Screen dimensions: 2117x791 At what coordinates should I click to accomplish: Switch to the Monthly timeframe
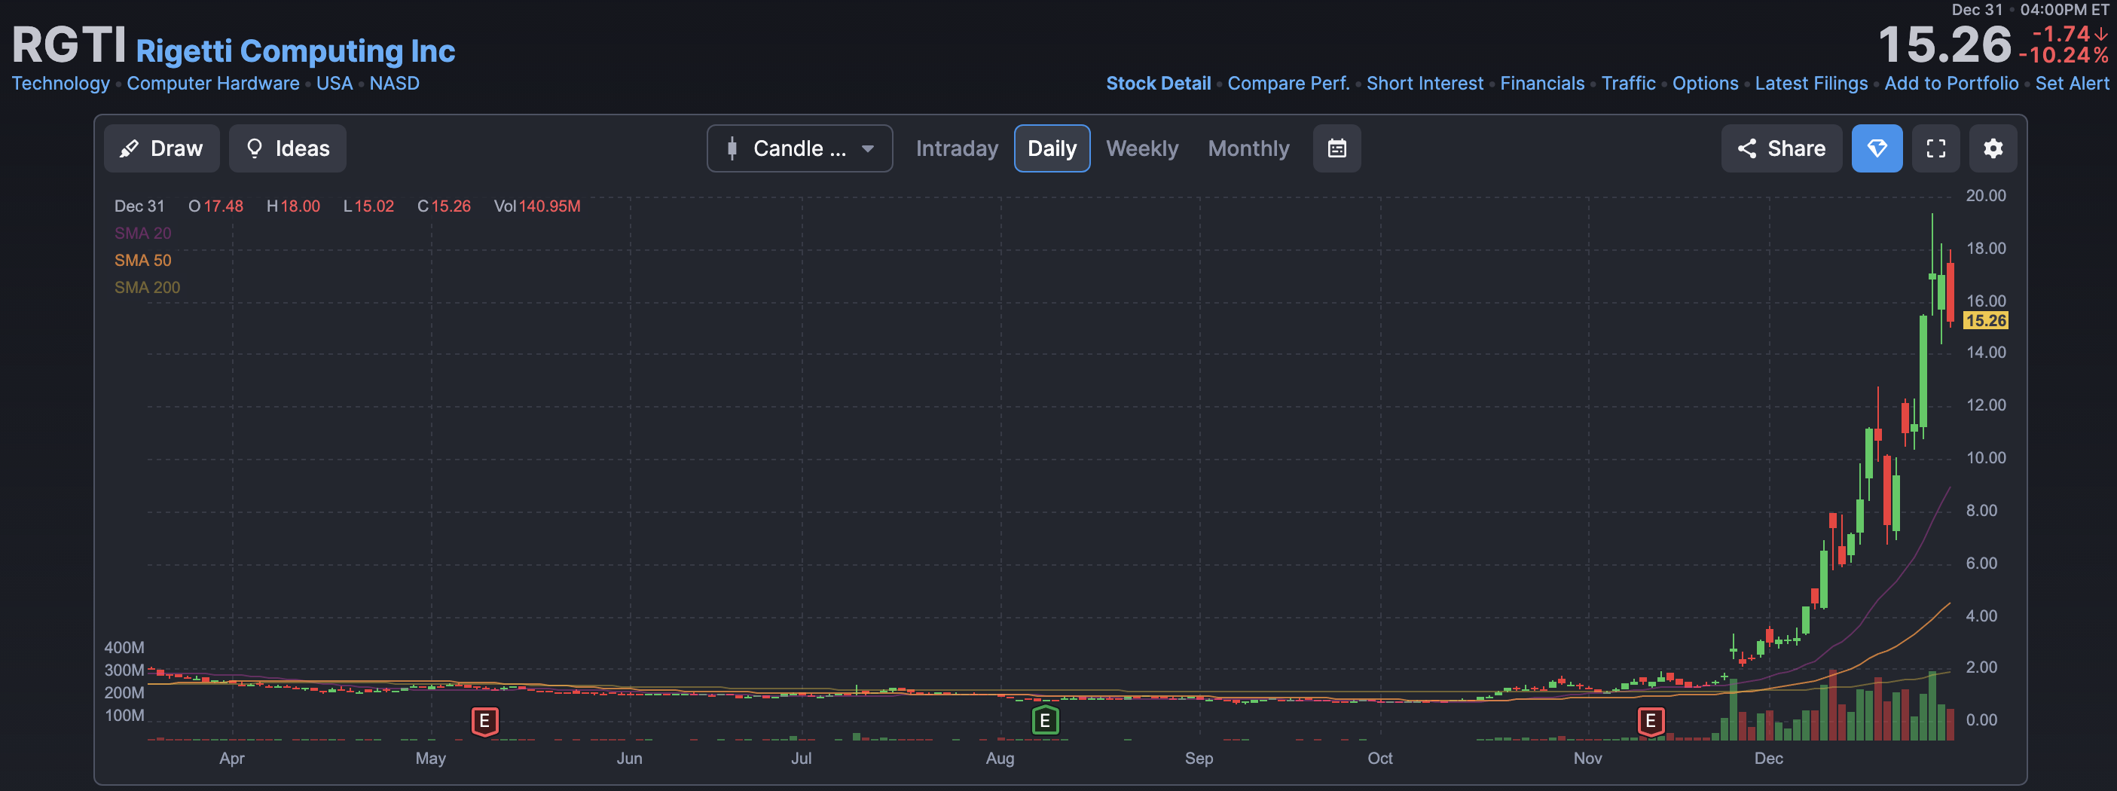pos(1248,148)
